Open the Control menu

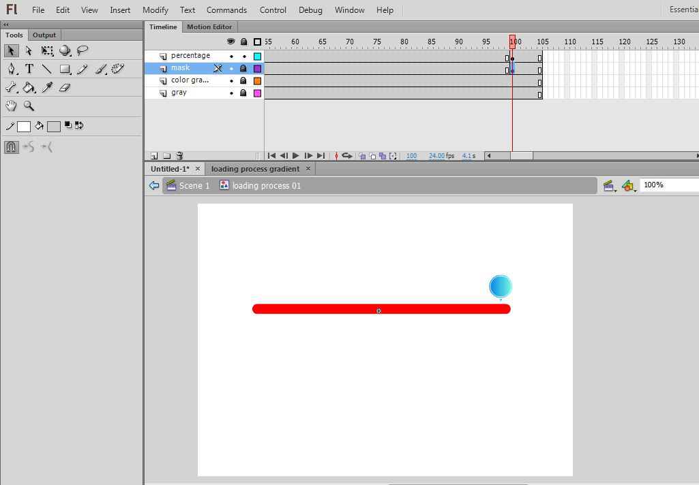(273, 10)
